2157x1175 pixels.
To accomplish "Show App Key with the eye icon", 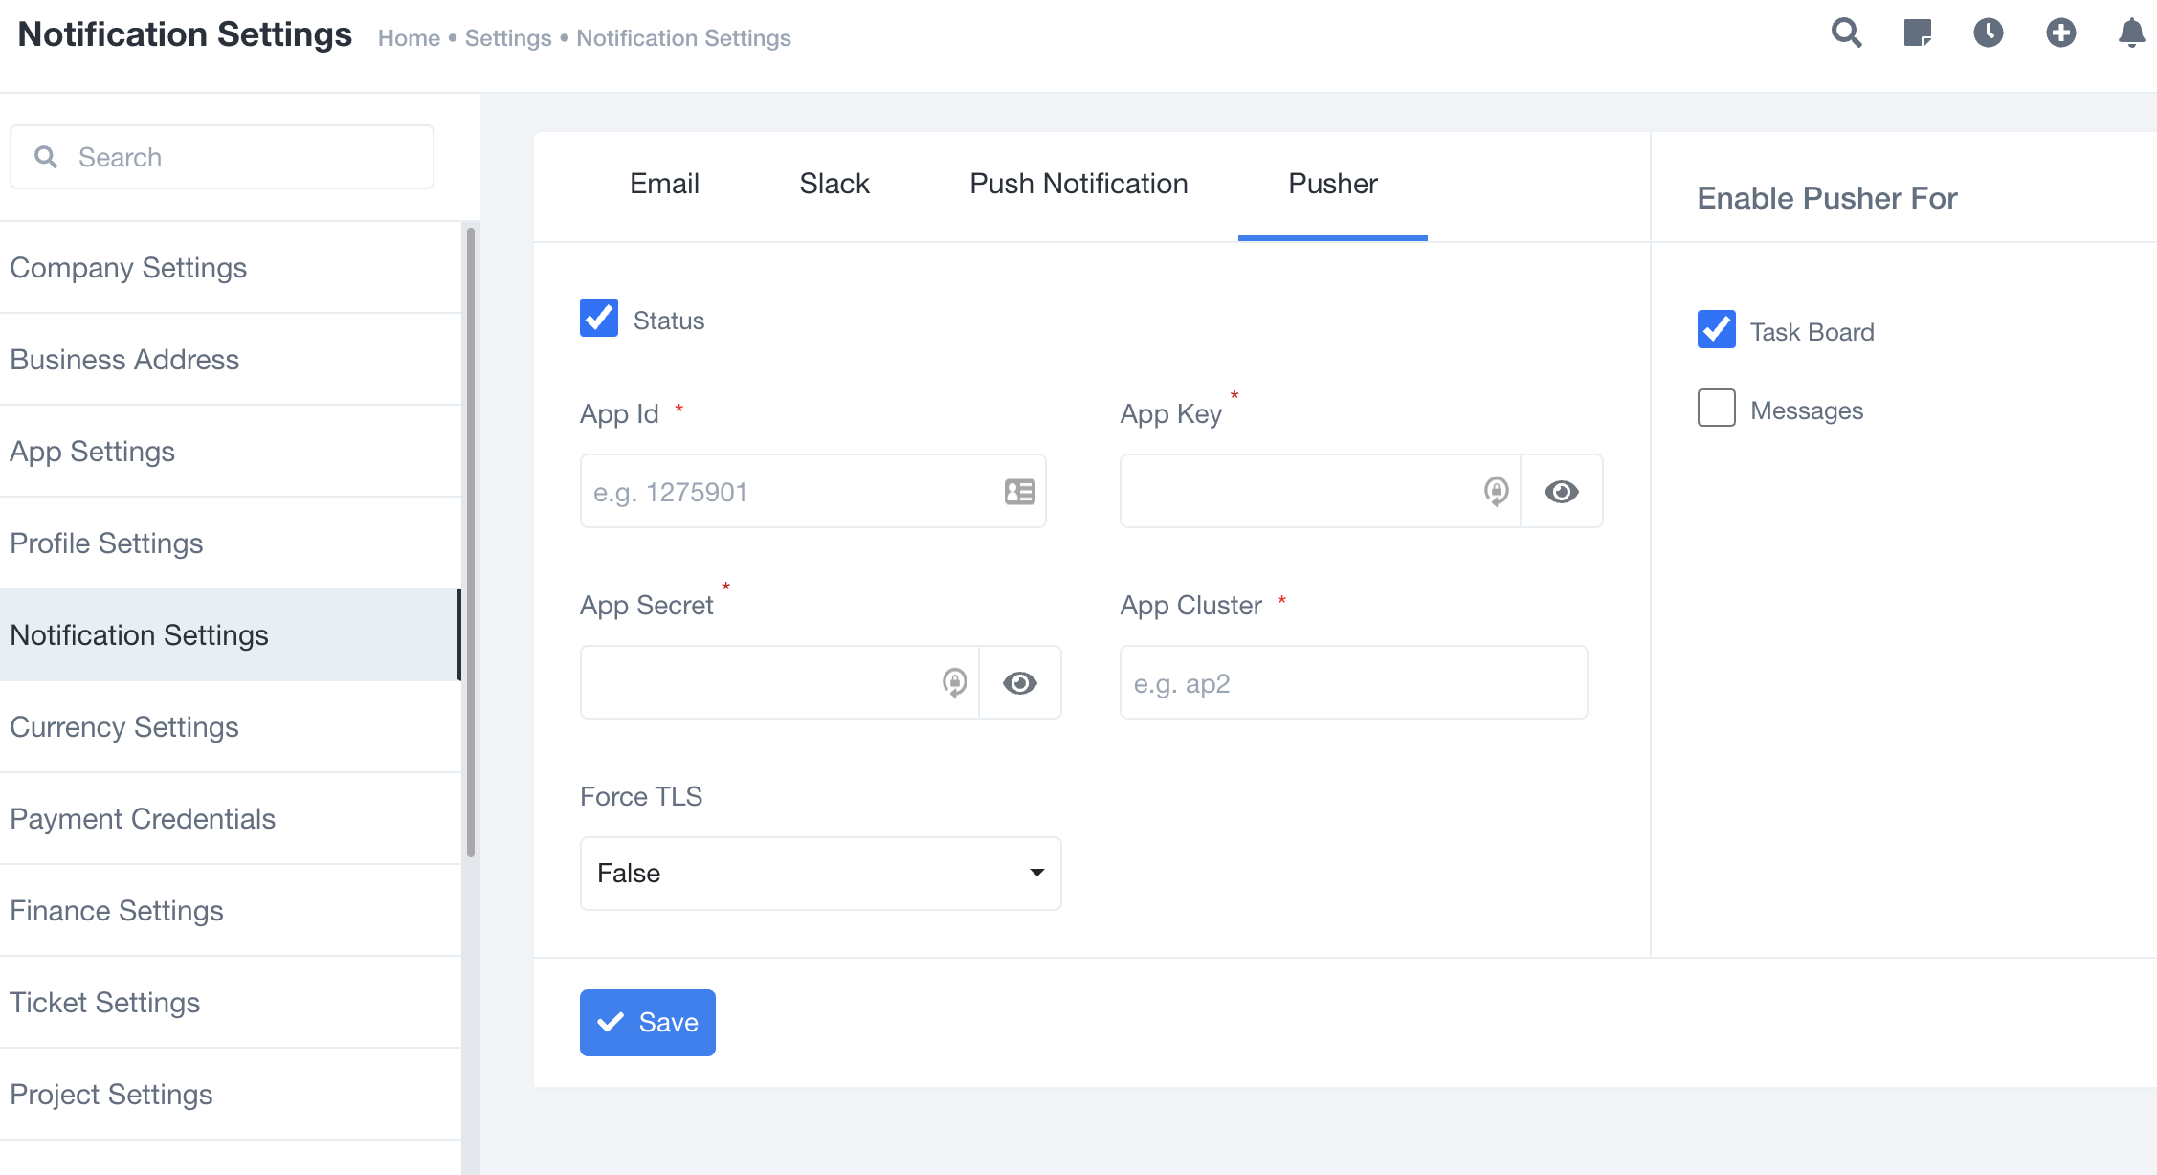I will tap(1561, 492).
